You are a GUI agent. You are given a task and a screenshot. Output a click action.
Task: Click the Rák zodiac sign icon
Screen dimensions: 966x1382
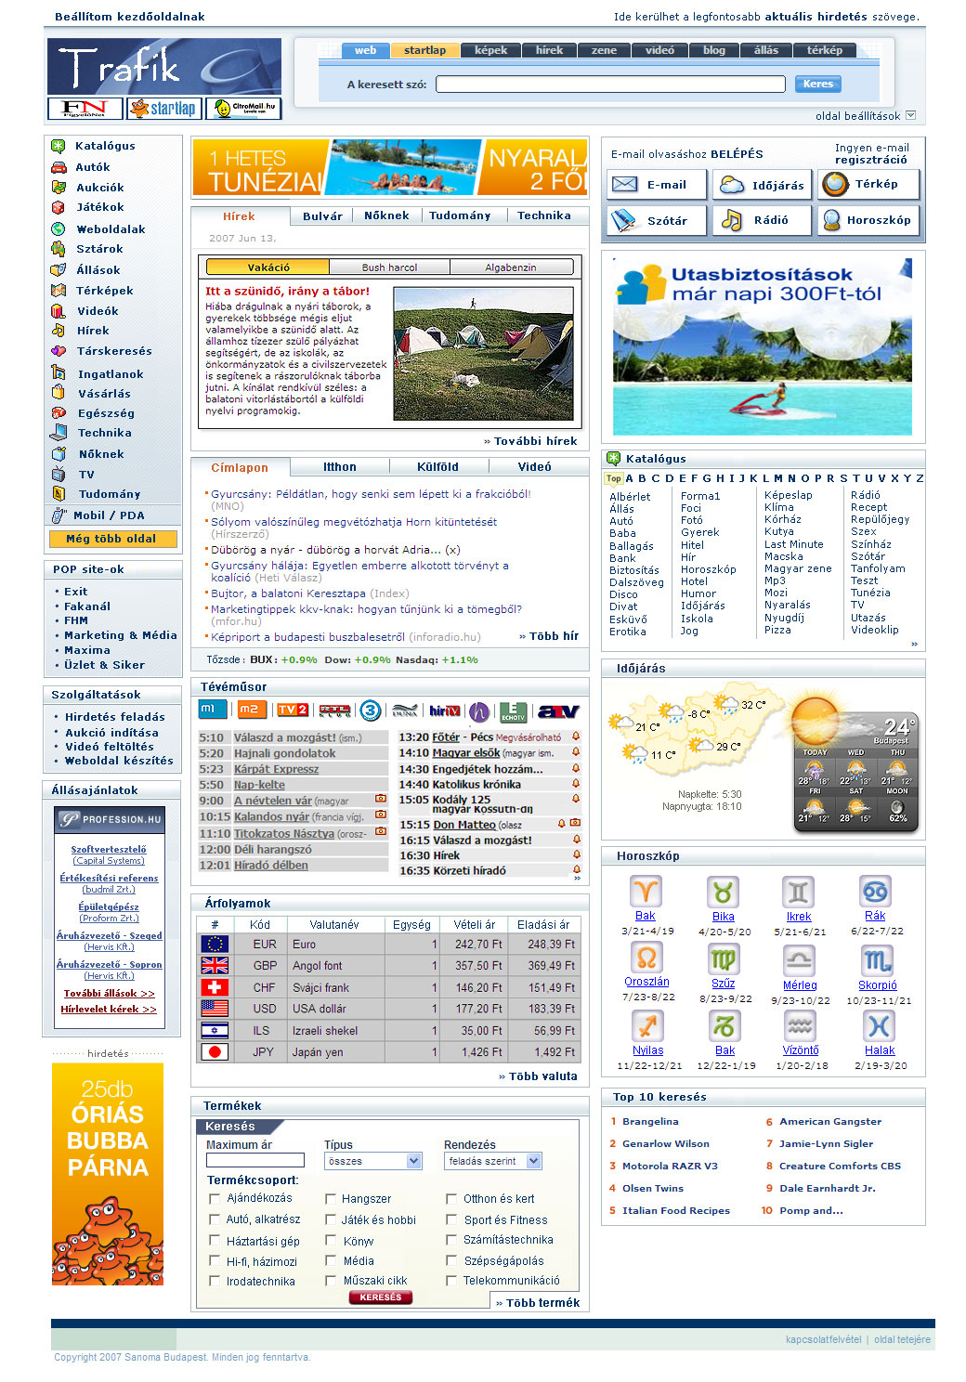point(875,892)
